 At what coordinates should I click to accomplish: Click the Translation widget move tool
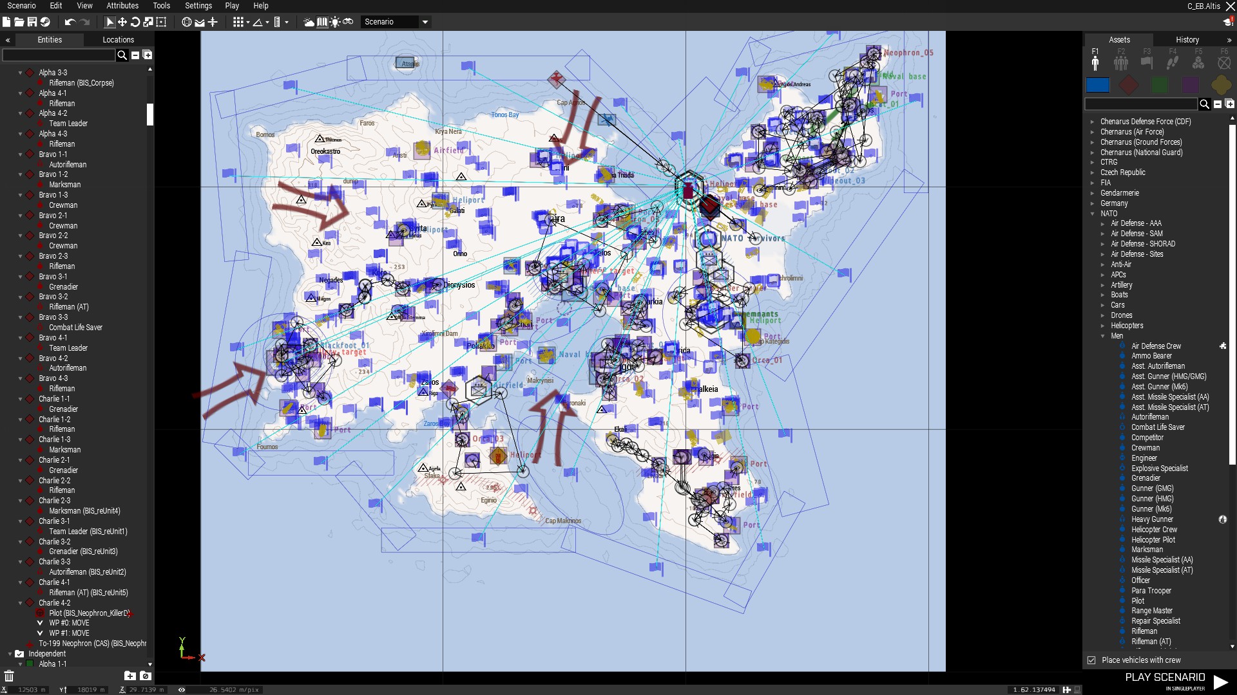(122, 22)
